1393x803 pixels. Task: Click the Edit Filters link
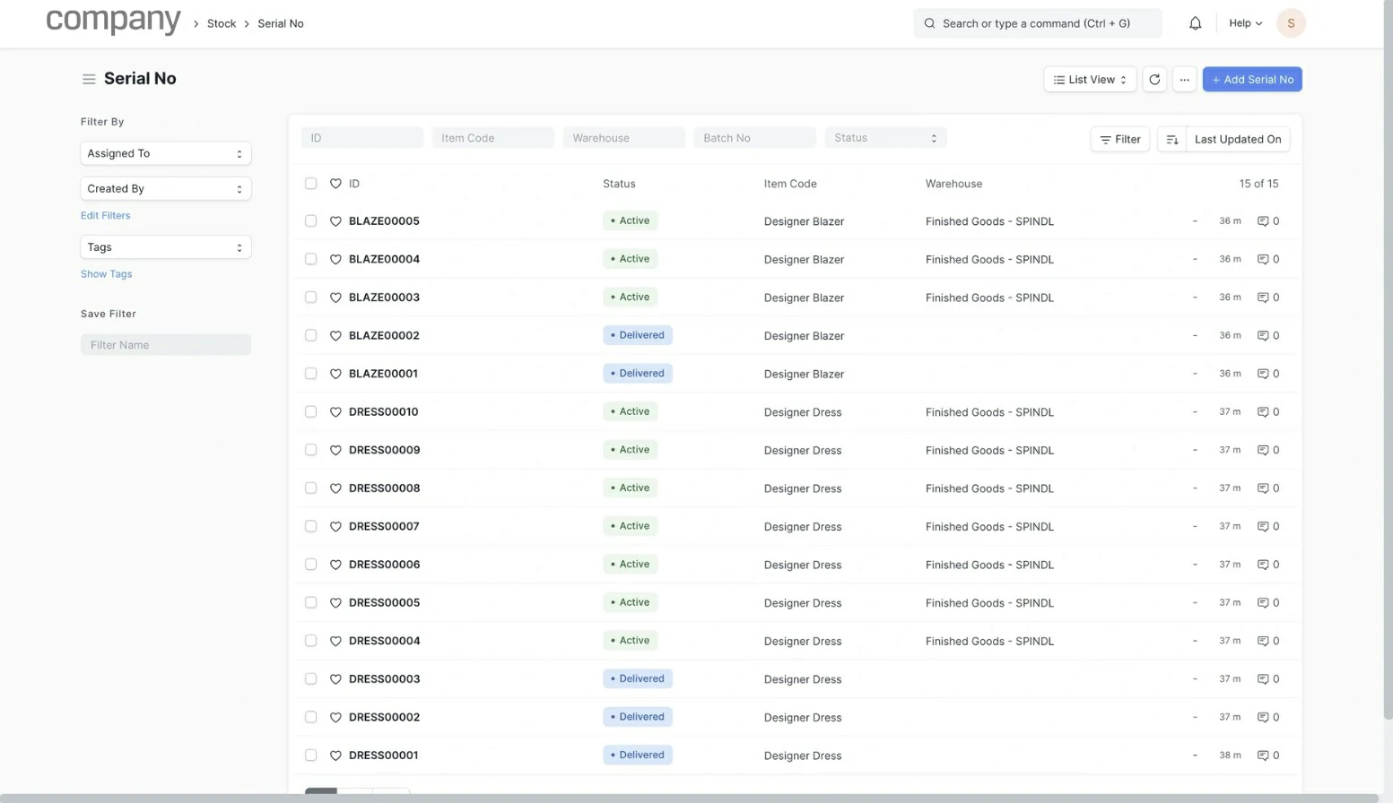(x=105, y=215)
